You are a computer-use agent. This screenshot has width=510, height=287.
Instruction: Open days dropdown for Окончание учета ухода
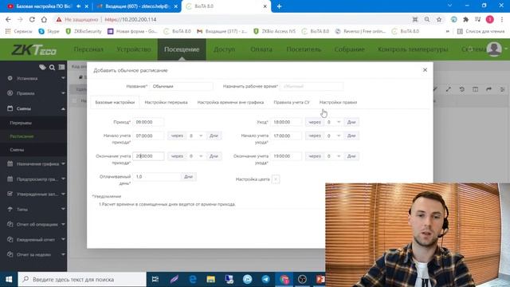coord(333,156)
